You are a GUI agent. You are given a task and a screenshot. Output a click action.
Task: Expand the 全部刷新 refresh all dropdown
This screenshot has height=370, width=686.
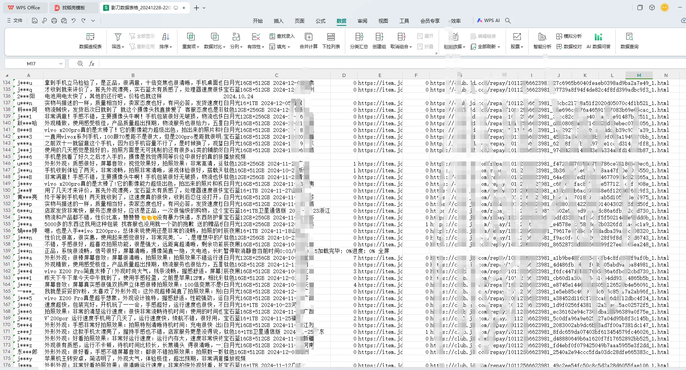[x=485, y=47]
